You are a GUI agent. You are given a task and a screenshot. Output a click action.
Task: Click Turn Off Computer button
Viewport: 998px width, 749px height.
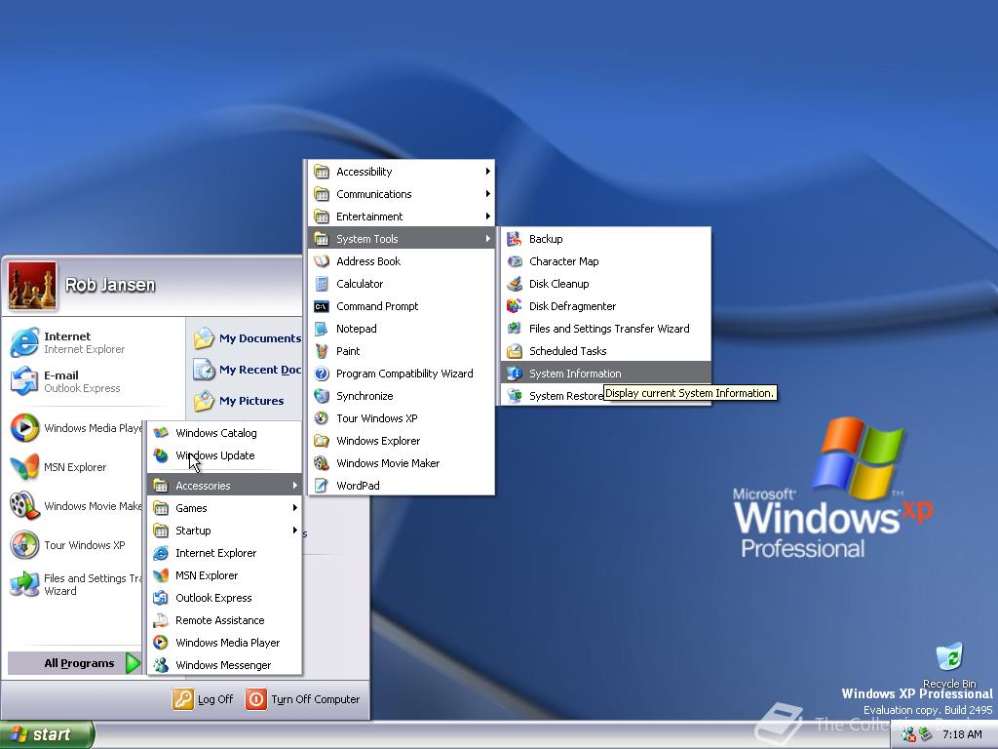point(303,699)
